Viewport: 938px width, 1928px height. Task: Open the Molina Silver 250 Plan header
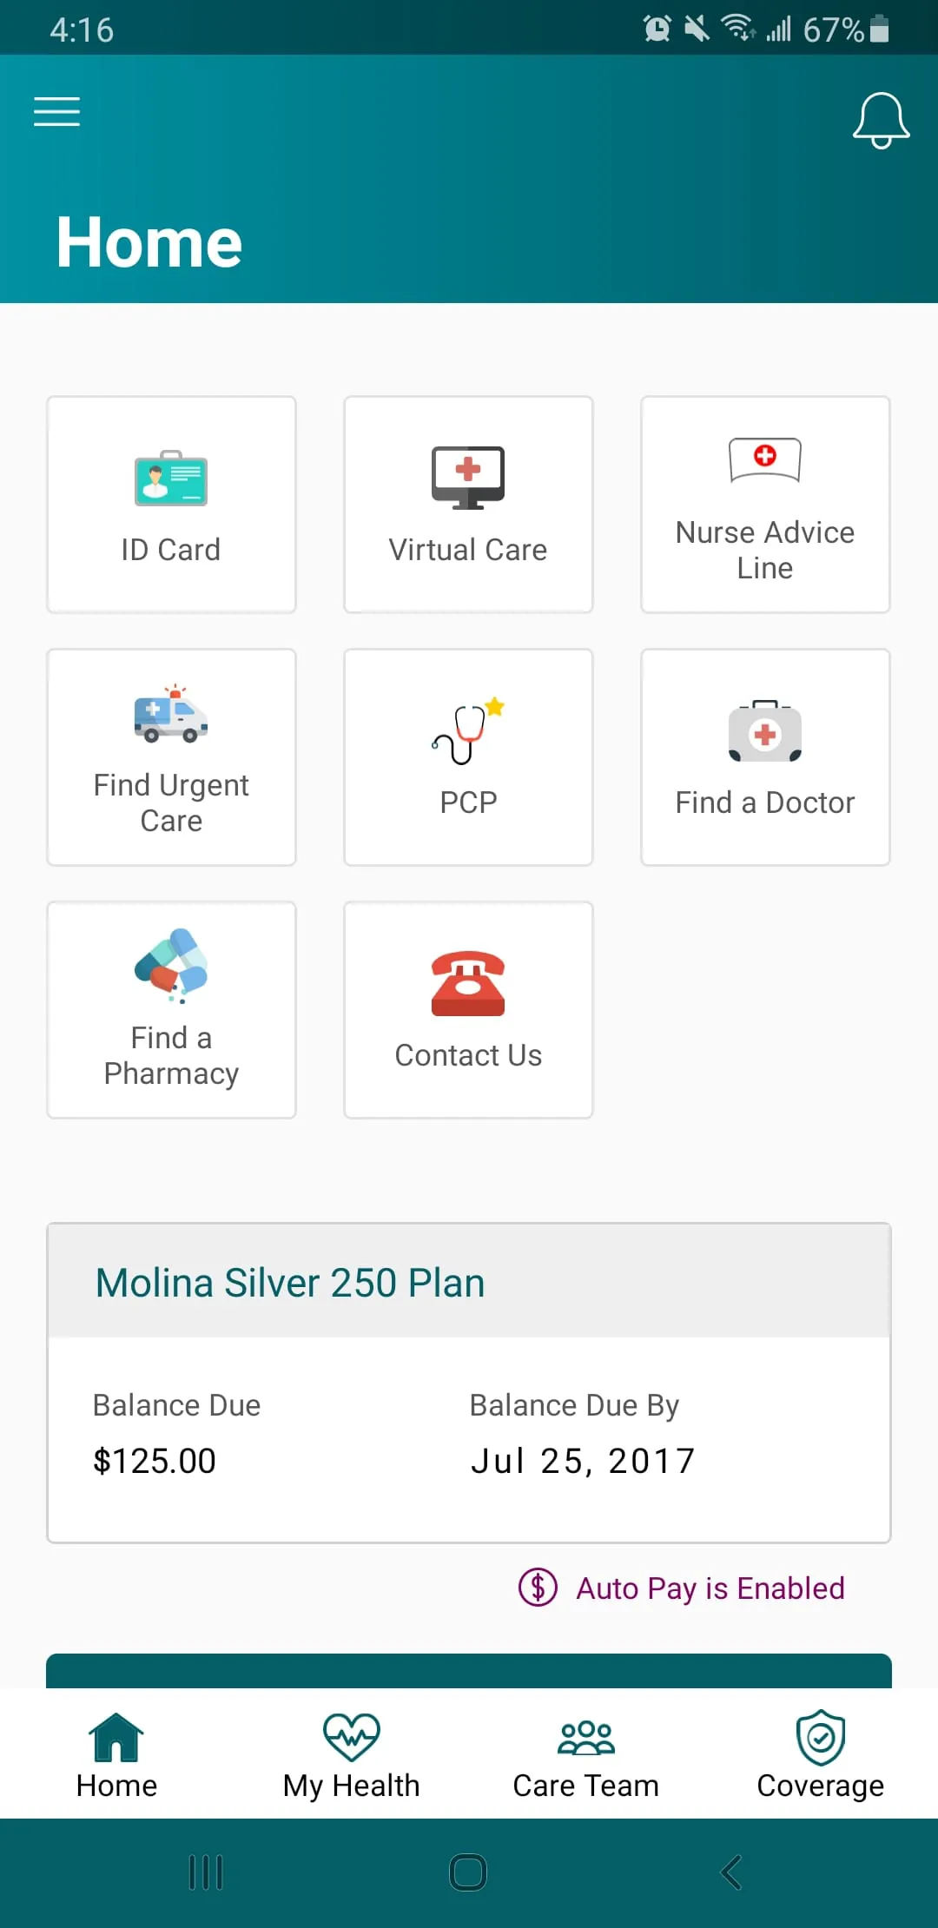click(x=290, y=1283)
